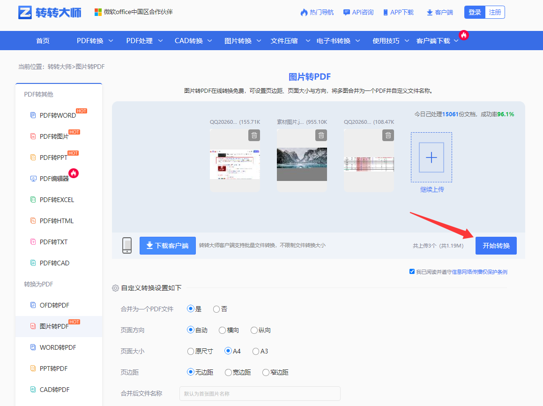Select 否 for 合并为一个PDF文件
Screen dimensions: 543x406
pyautogui.click(x=216, y=309)
